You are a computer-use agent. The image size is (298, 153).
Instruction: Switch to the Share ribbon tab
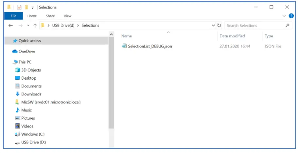coord(50,16)
